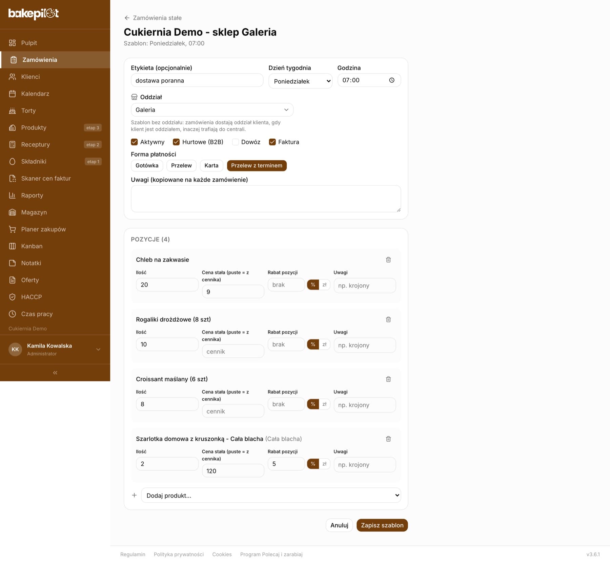This screenshot has width=610, height=563.
Task: Click the Klienci people icon
Action: click(12, 77)
